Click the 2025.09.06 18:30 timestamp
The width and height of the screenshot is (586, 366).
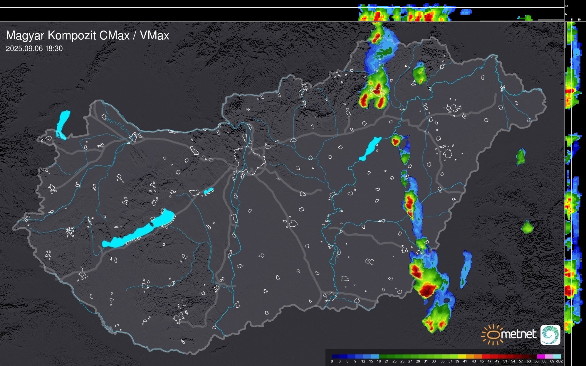coord(34,49)
